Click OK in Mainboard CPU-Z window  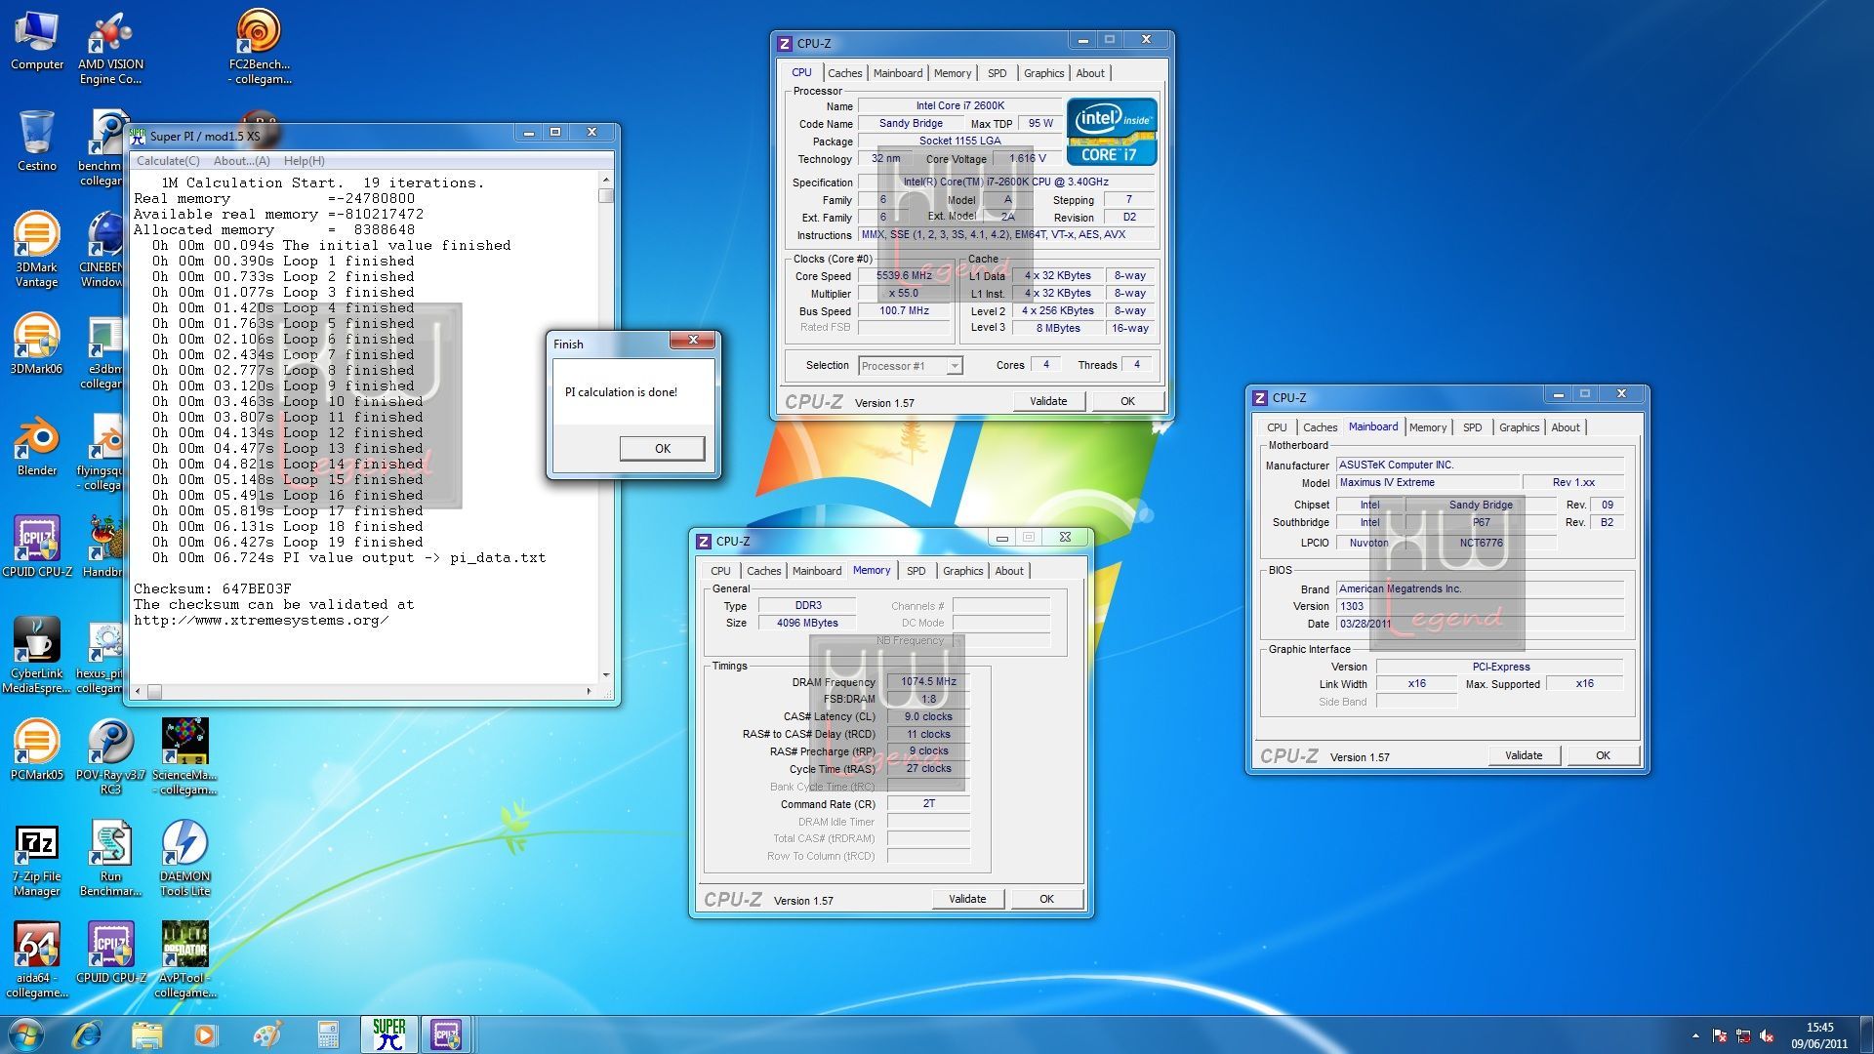tap(1603, 755)
